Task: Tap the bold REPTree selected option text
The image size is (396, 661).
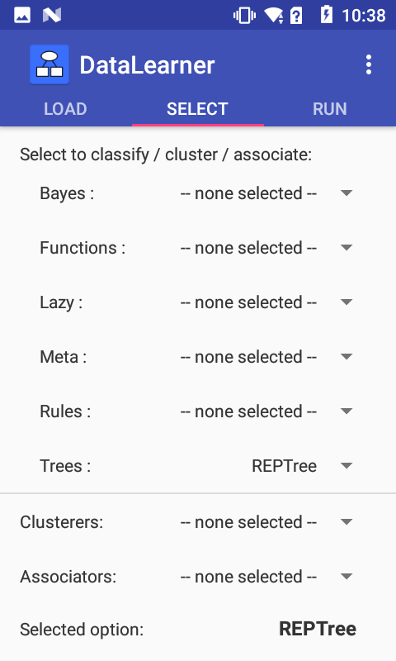Action: tap(318, 629)
